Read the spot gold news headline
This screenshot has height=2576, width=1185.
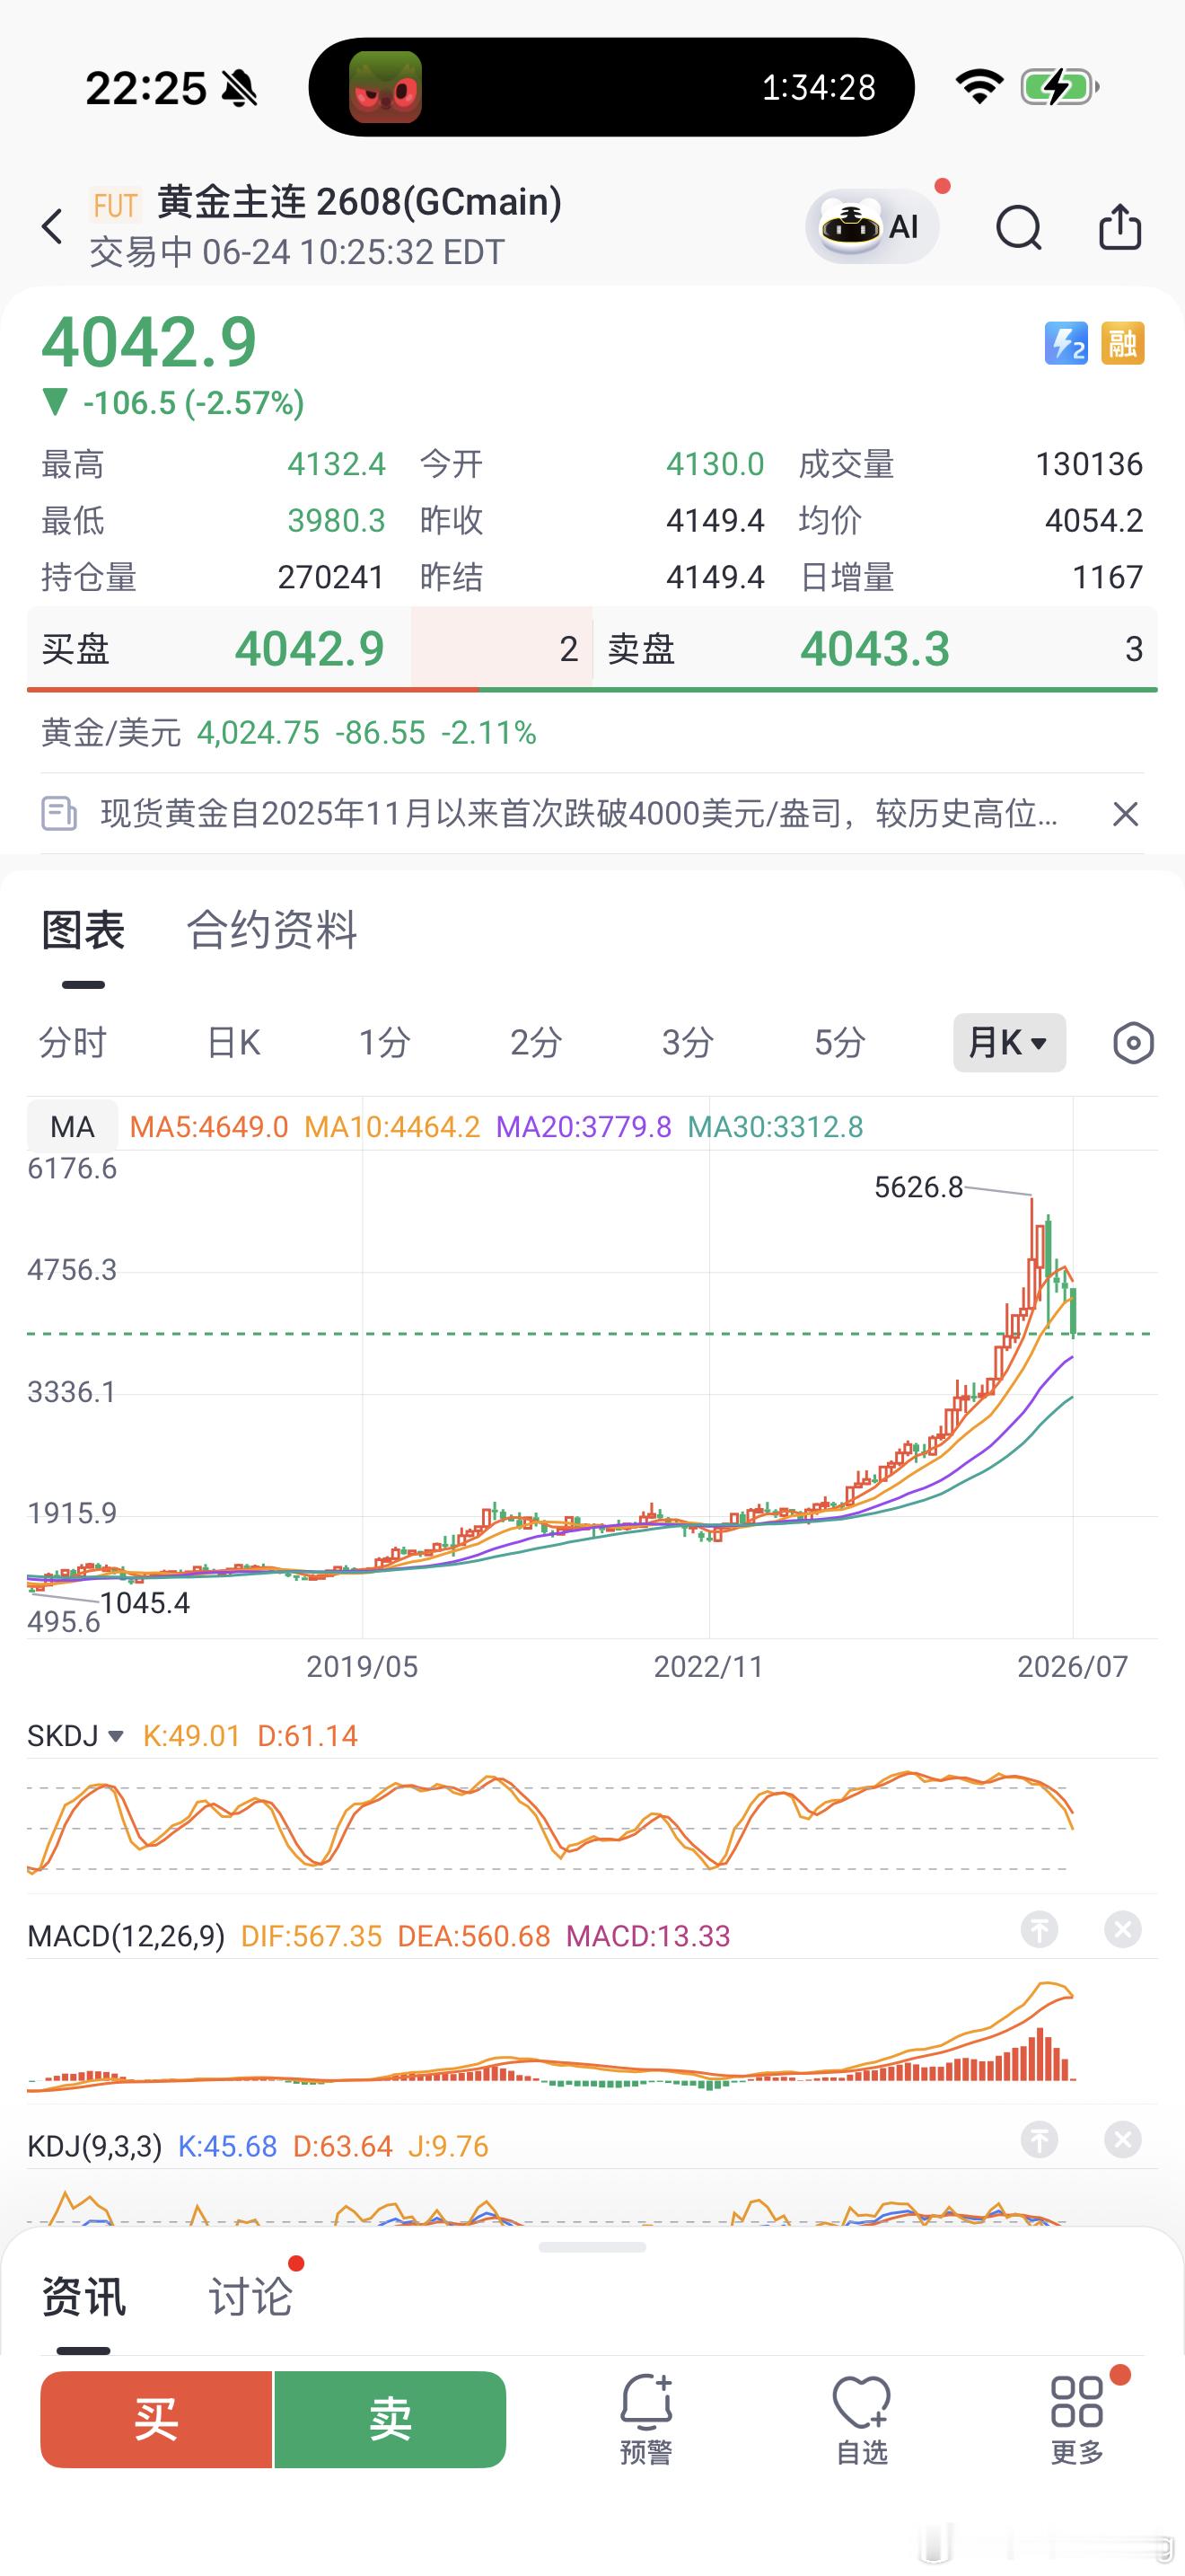(580, 813)
